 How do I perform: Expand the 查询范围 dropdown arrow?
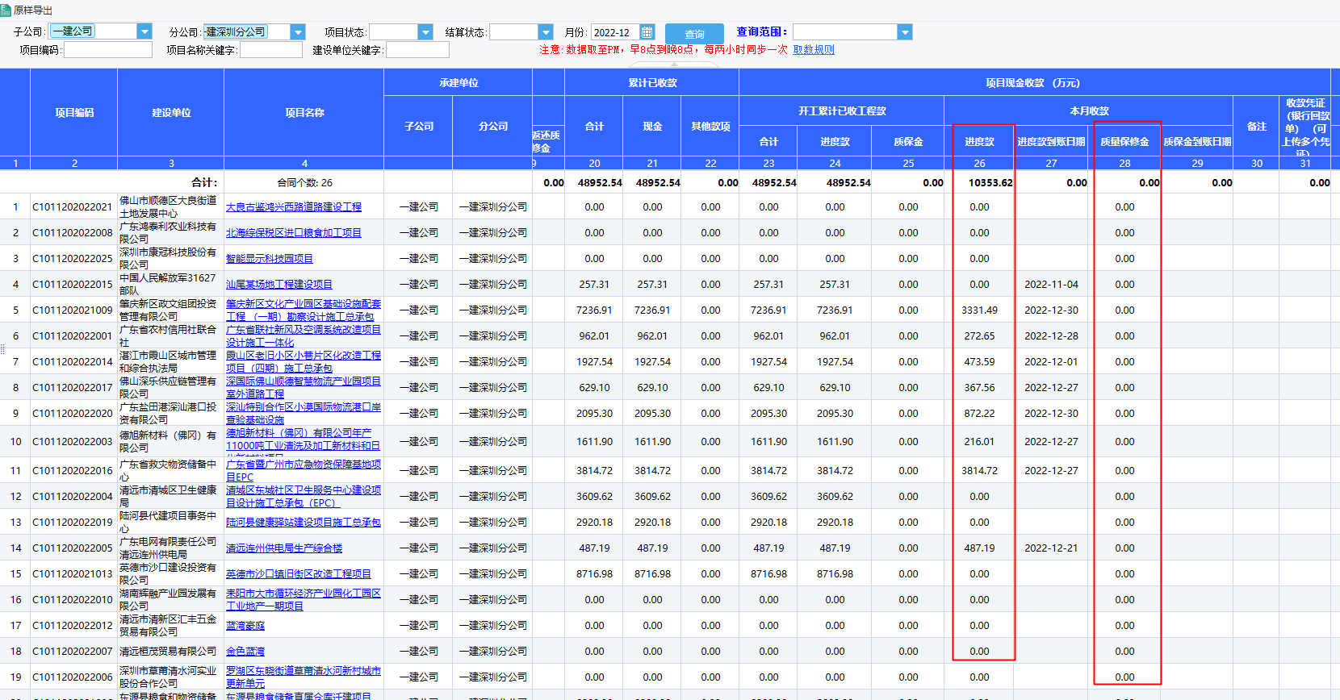tap(905, 32)
